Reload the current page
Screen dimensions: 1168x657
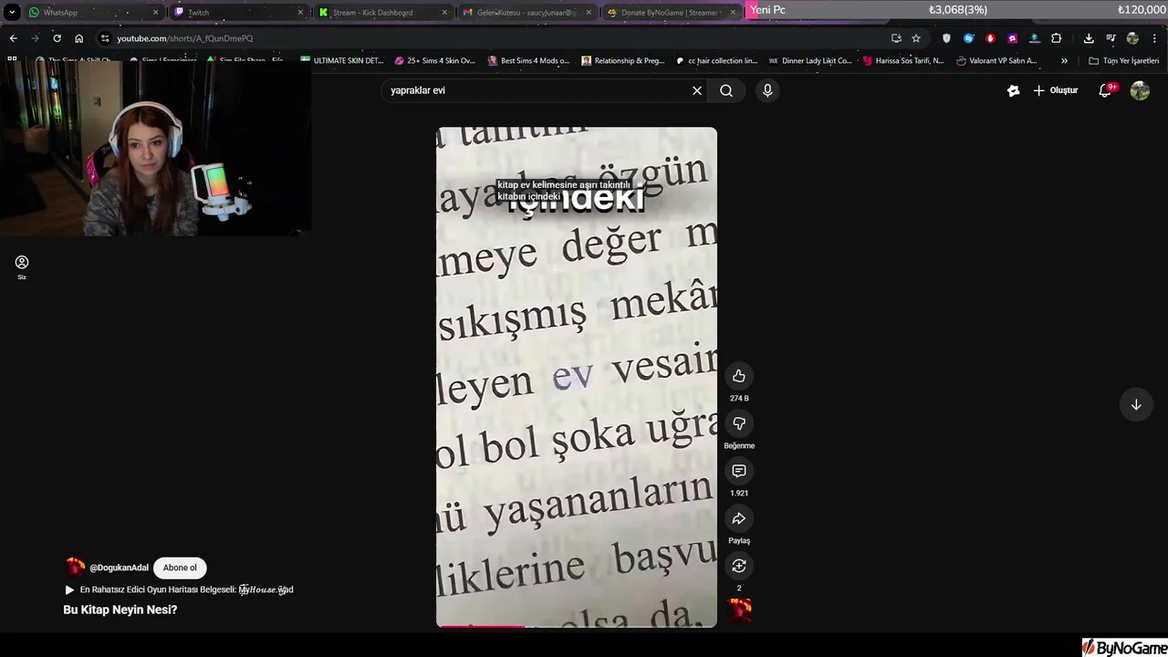(57, 38)
